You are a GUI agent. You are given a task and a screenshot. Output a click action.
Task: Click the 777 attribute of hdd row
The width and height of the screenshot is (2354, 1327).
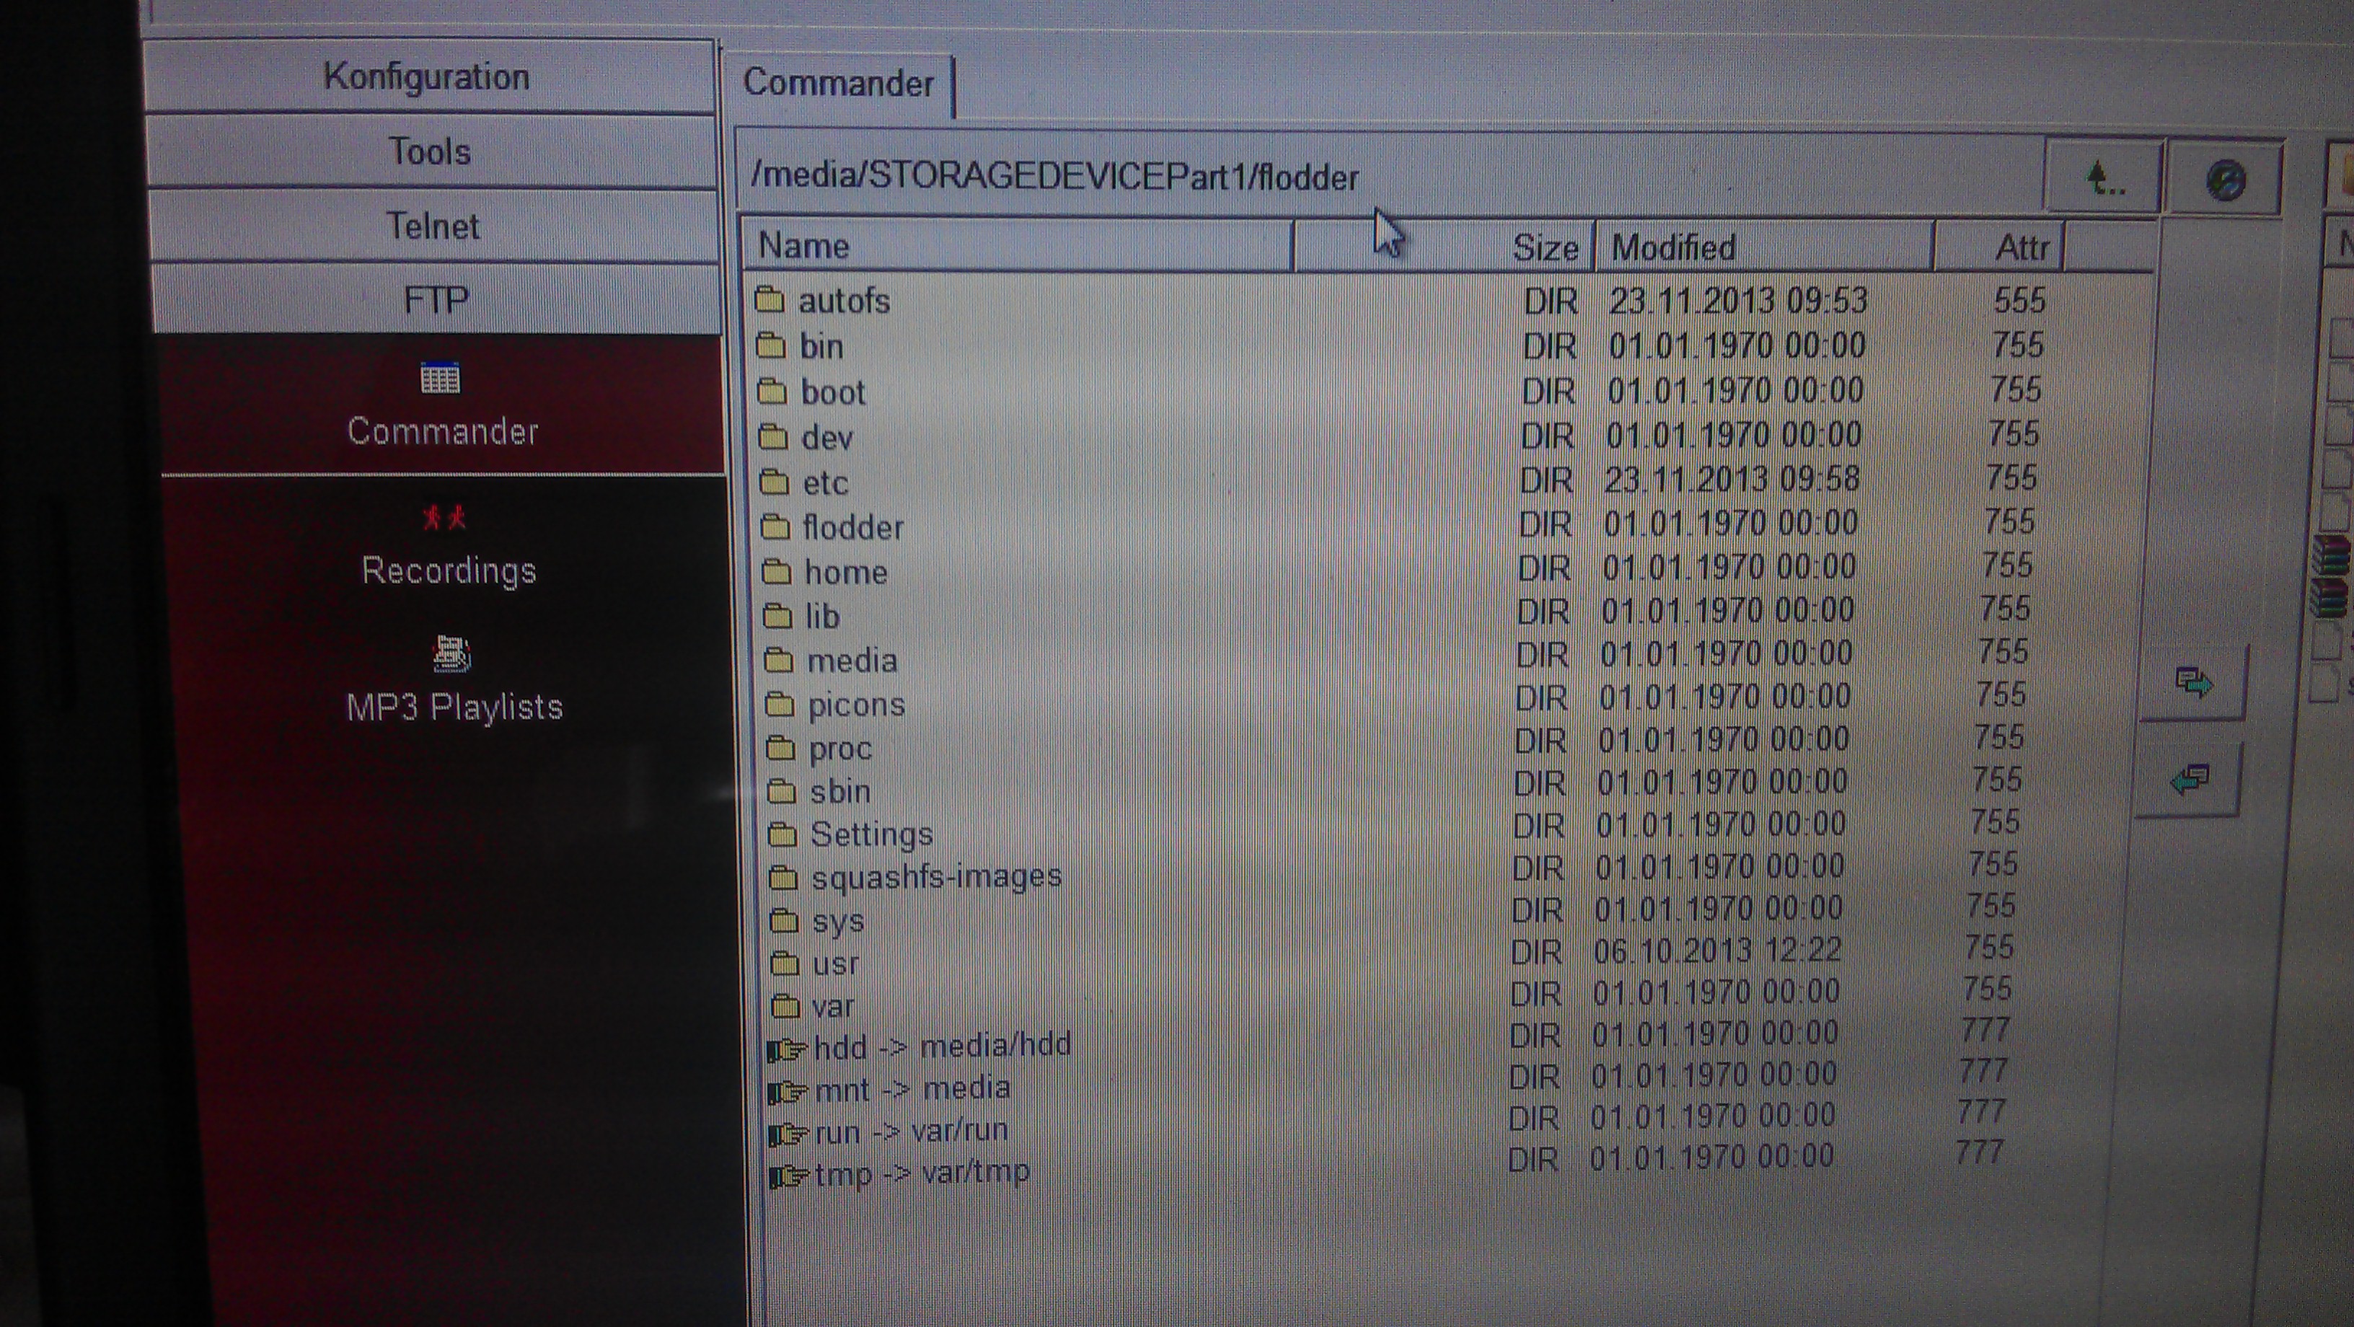coord(1984,1031)
